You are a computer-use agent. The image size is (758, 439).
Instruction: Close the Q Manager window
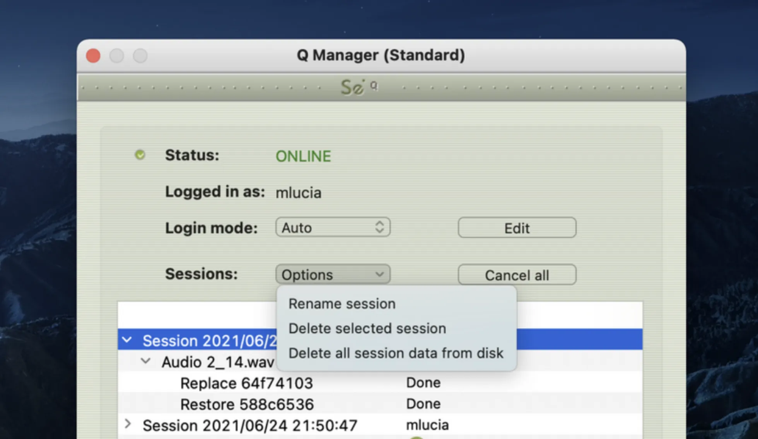(x=93, y=56)
